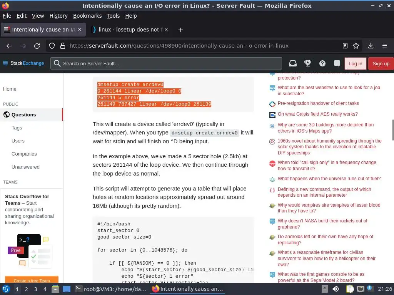Click the page vertical scrollbar thumb
The width and height of the screenshot is (394, 295).
point(393,130)
